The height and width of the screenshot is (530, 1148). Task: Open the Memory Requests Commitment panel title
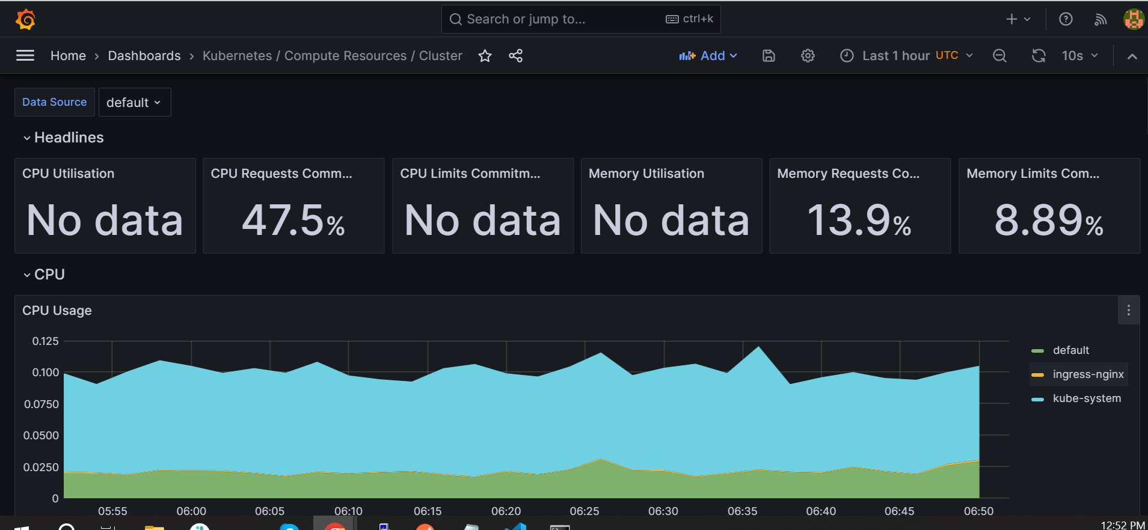[x=849, y=174]
